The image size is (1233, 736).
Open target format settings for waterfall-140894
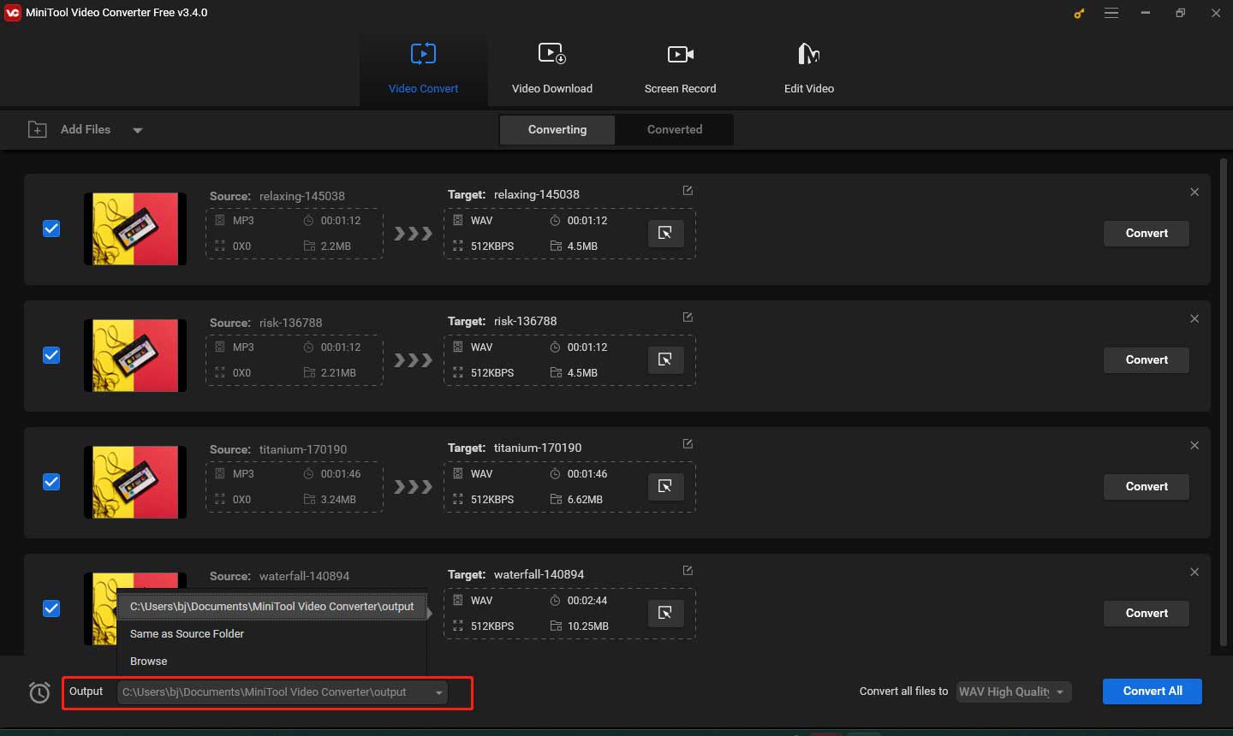pyautogui.click(x=665, y=613)
